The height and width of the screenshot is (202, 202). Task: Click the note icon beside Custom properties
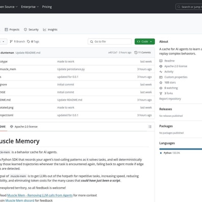point(161,77)
